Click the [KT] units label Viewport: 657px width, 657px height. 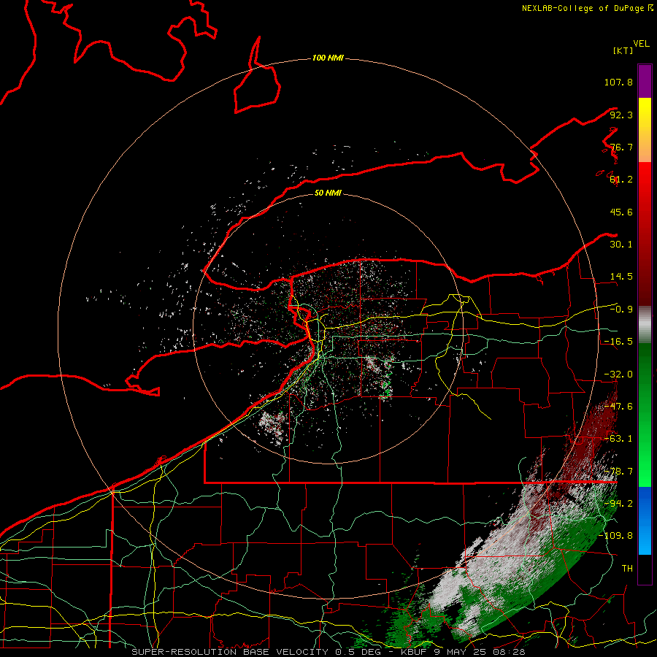click(623, 50)
